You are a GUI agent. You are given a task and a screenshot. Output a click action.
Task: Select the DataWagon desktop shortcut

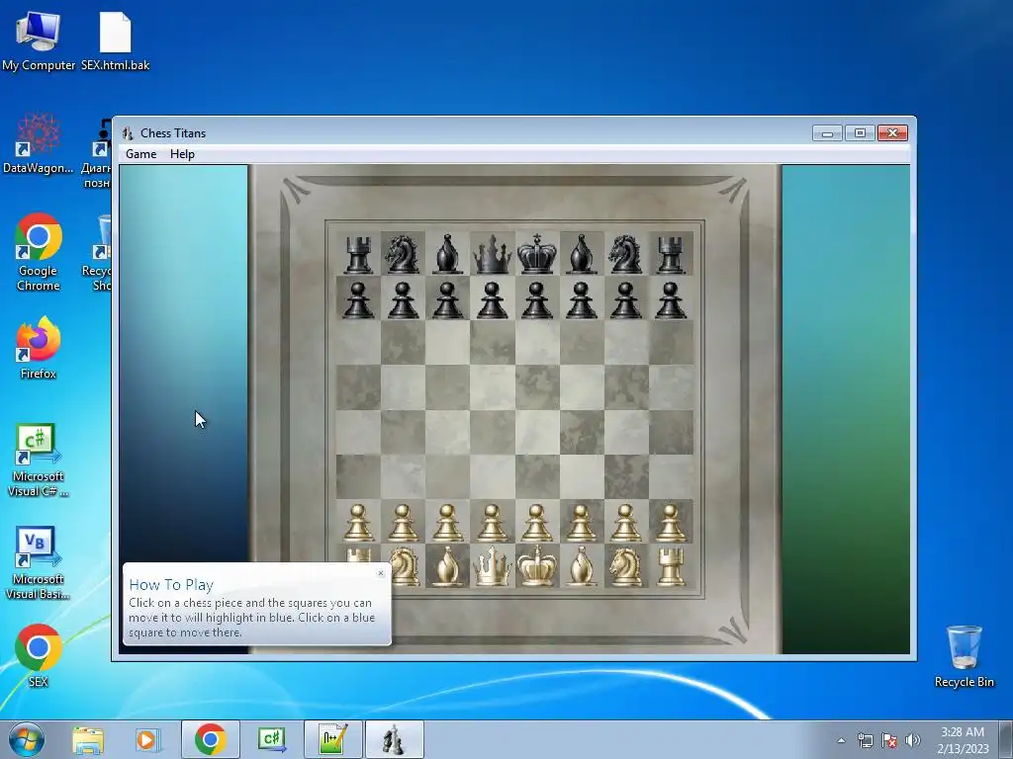tap(39, 144)
